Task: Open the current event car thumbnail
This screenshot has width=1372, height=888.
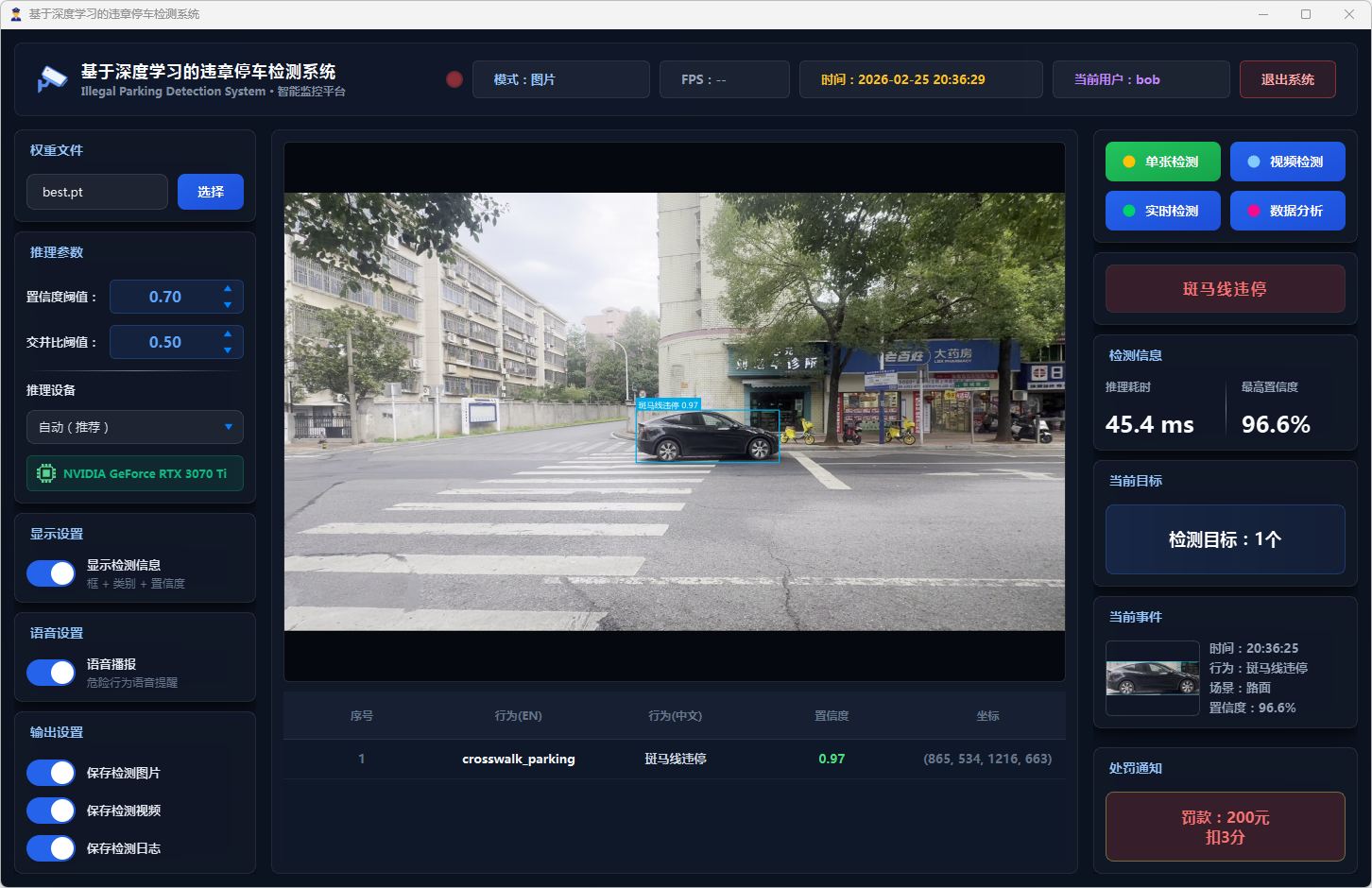Action: click(1153, 678)
